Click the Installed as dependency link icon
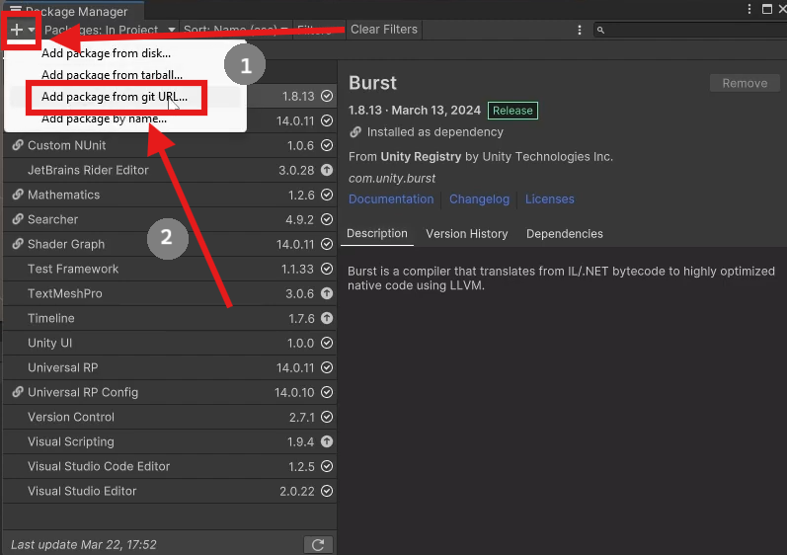This screenshot has width=787, height=555. tap(355, 132)
